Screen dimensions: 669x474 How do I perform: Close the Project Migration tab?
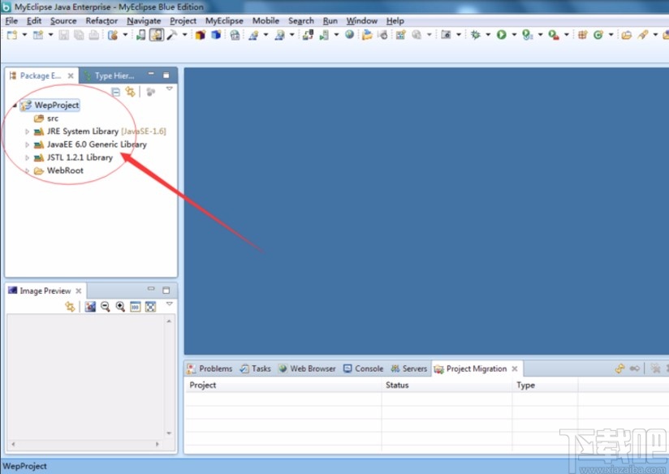click(x=515, y=368)
